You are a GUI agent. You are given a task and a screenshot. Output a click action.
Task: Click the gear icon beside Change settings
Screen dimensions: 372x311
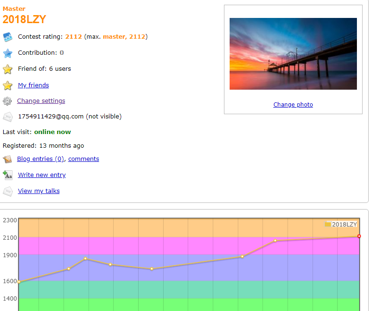pos(8,101)
